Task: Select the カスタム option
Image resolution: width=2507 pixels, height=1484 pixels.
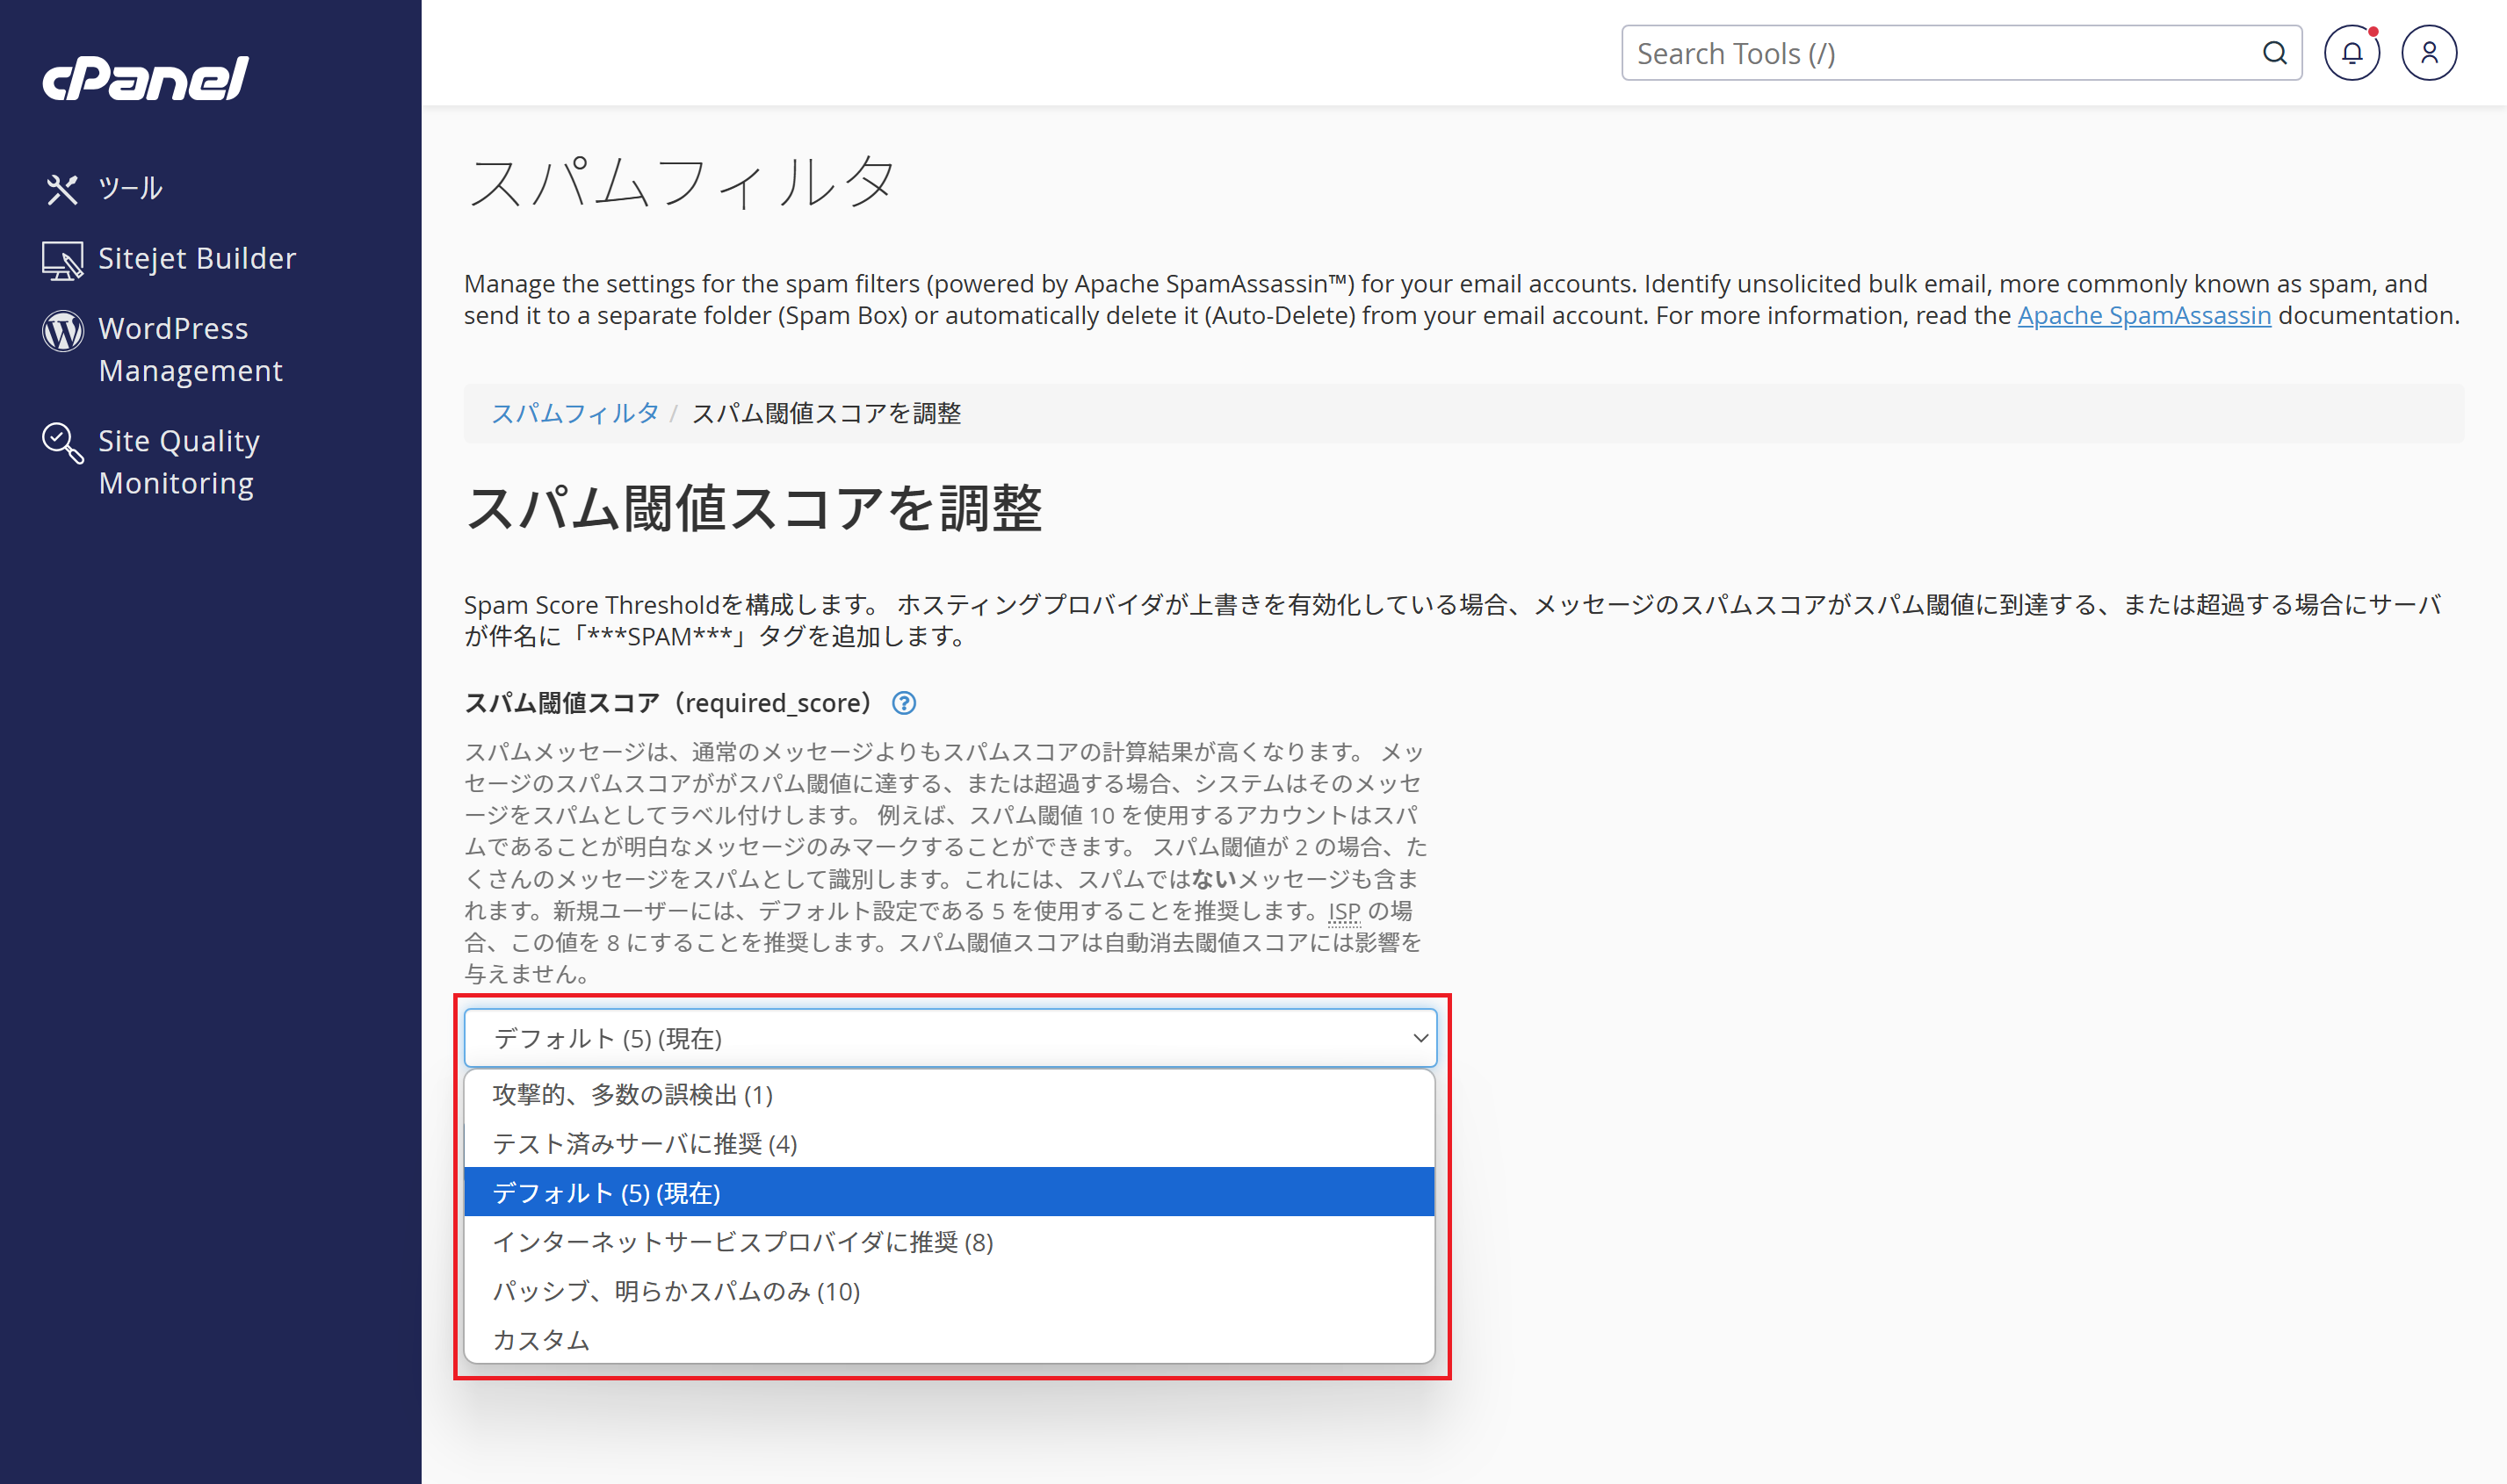Action: (x=950, y=1339)
